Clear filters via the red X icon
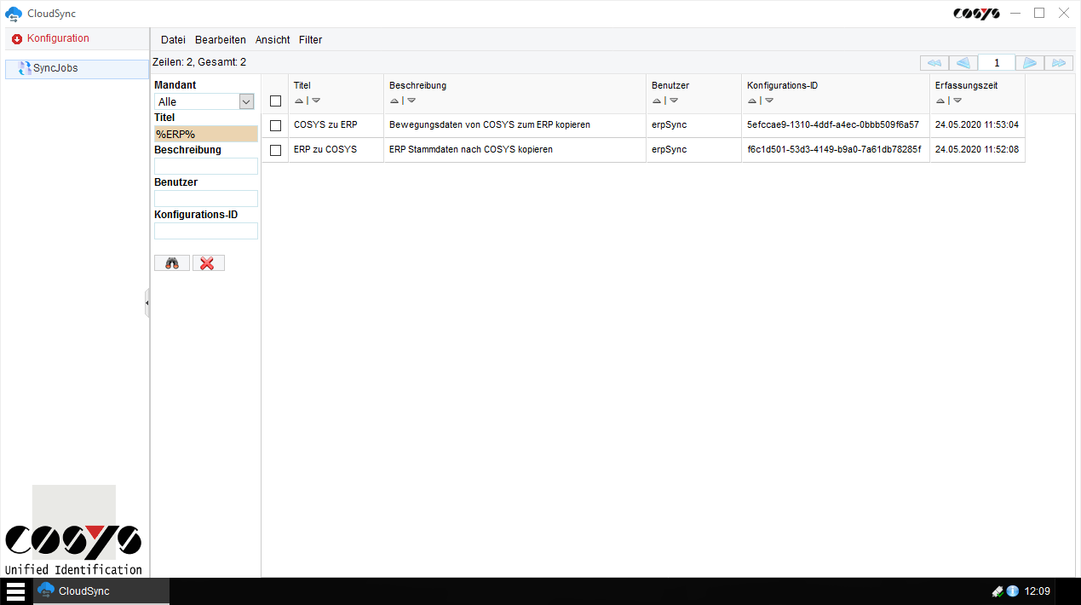 (x=208, y=262)
